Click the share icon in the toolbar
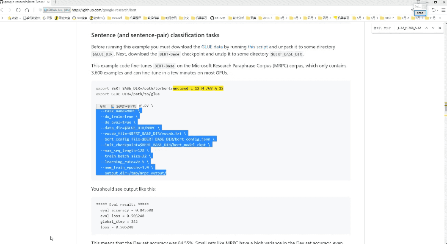This screenshot has width=447, height=244. [412, 10]
